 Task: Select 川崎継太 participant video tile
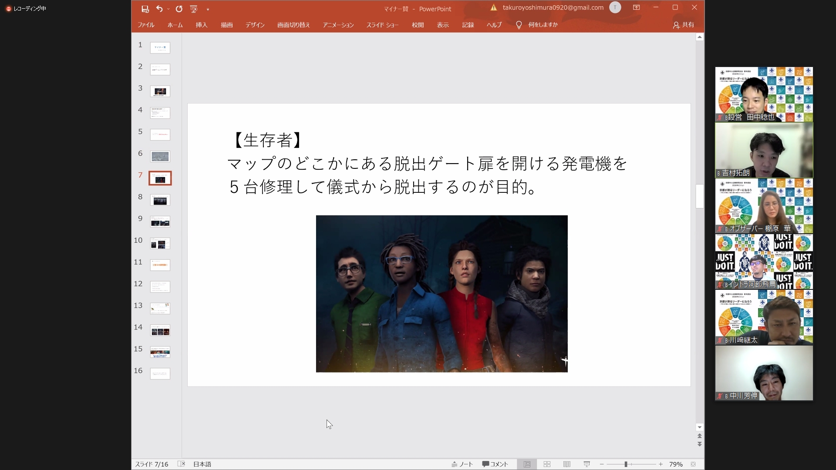[764, 317]
